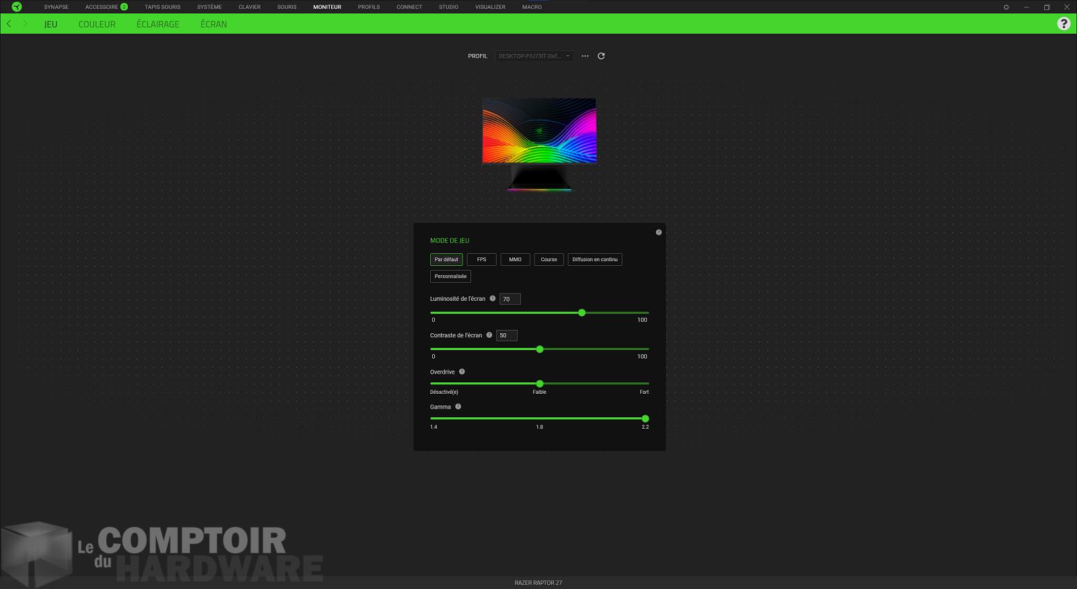Click the profile refresh icon
Viewport: 1077px width, 589px height.
pos(601,56)
